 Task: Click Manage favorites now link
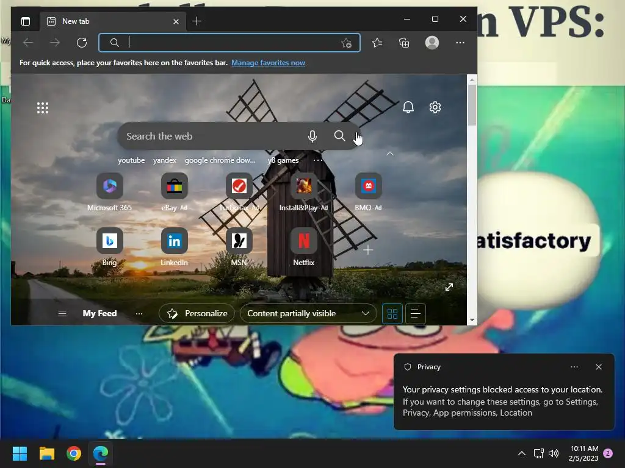point(269,63)
